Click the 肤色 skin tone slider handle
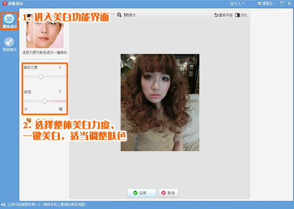 (x=45, y=101)
